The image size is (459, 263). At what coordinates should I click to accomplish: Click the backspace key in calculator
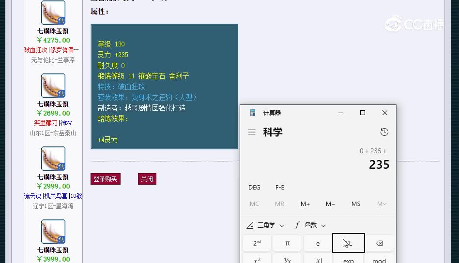click(380, 243)
